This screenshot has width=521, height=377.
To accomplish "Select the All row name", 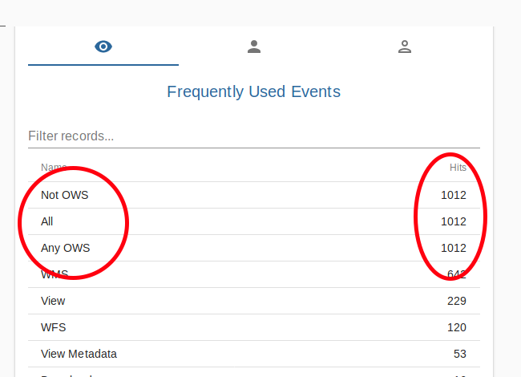I will [x=46, y=221].
